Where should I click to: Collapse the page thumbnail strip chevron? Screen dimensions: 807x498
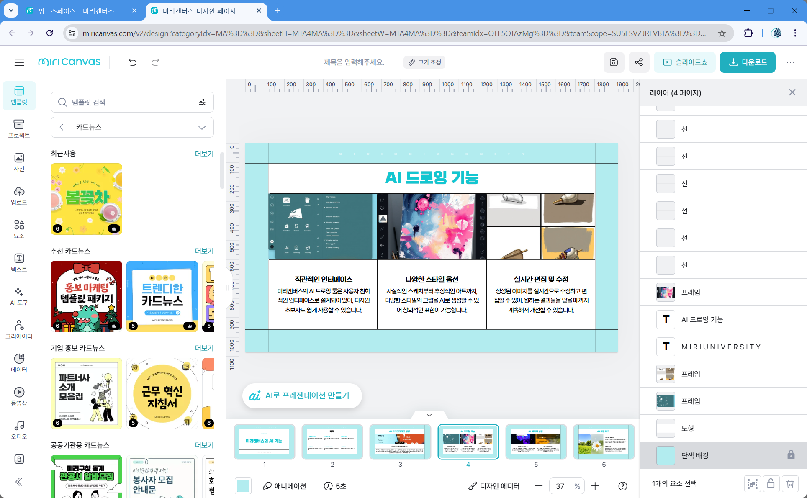(429, 415)
